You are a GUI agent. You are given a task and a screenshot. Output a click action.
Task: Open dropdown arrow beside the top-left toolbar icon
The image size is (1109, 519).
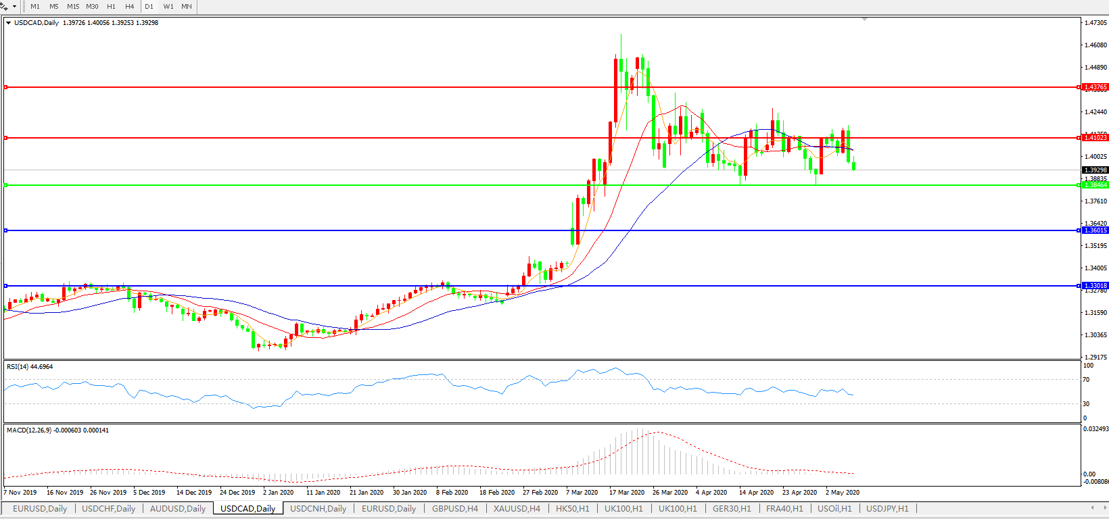coord(14,7)
